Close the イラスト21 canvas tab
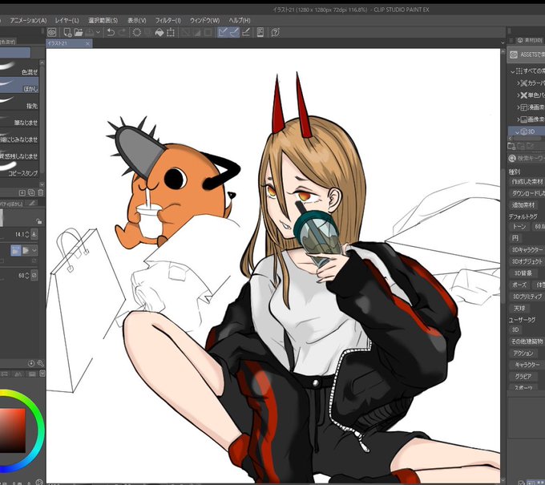The width and height of the screenshot is (545, 485). pos(87,43)
